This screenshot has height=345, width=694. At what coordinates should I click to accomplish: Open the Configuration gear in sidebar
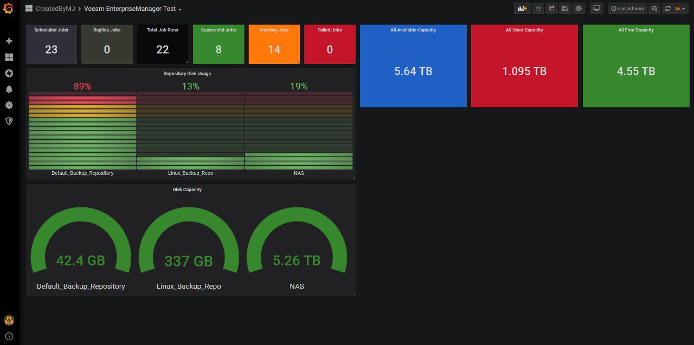(x=9, y=105)
